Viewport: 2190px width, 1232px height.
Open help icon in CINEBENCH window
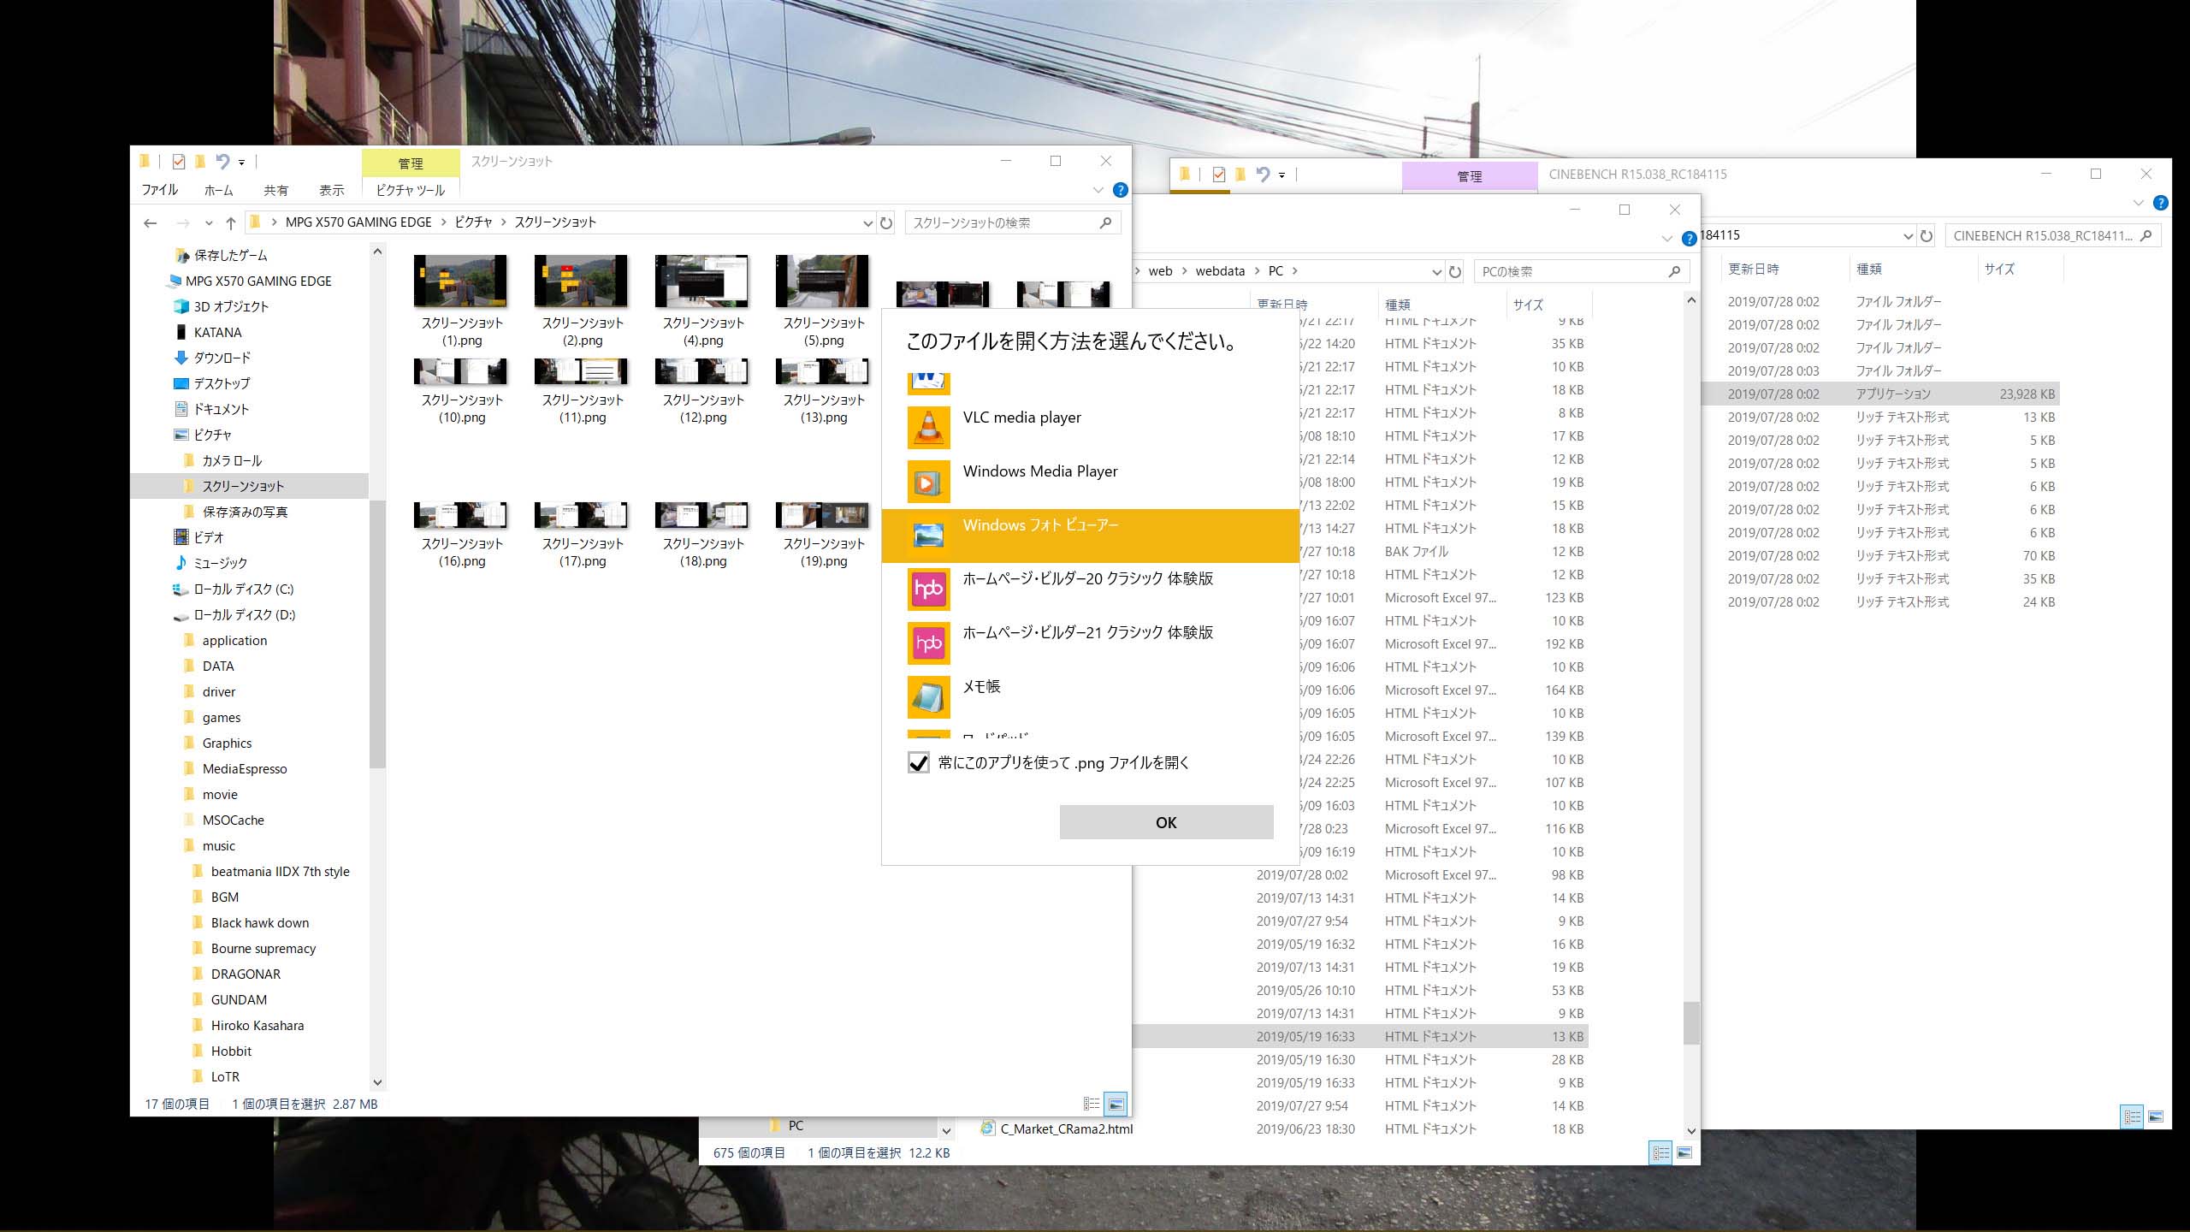click(x=2160, y=203)
